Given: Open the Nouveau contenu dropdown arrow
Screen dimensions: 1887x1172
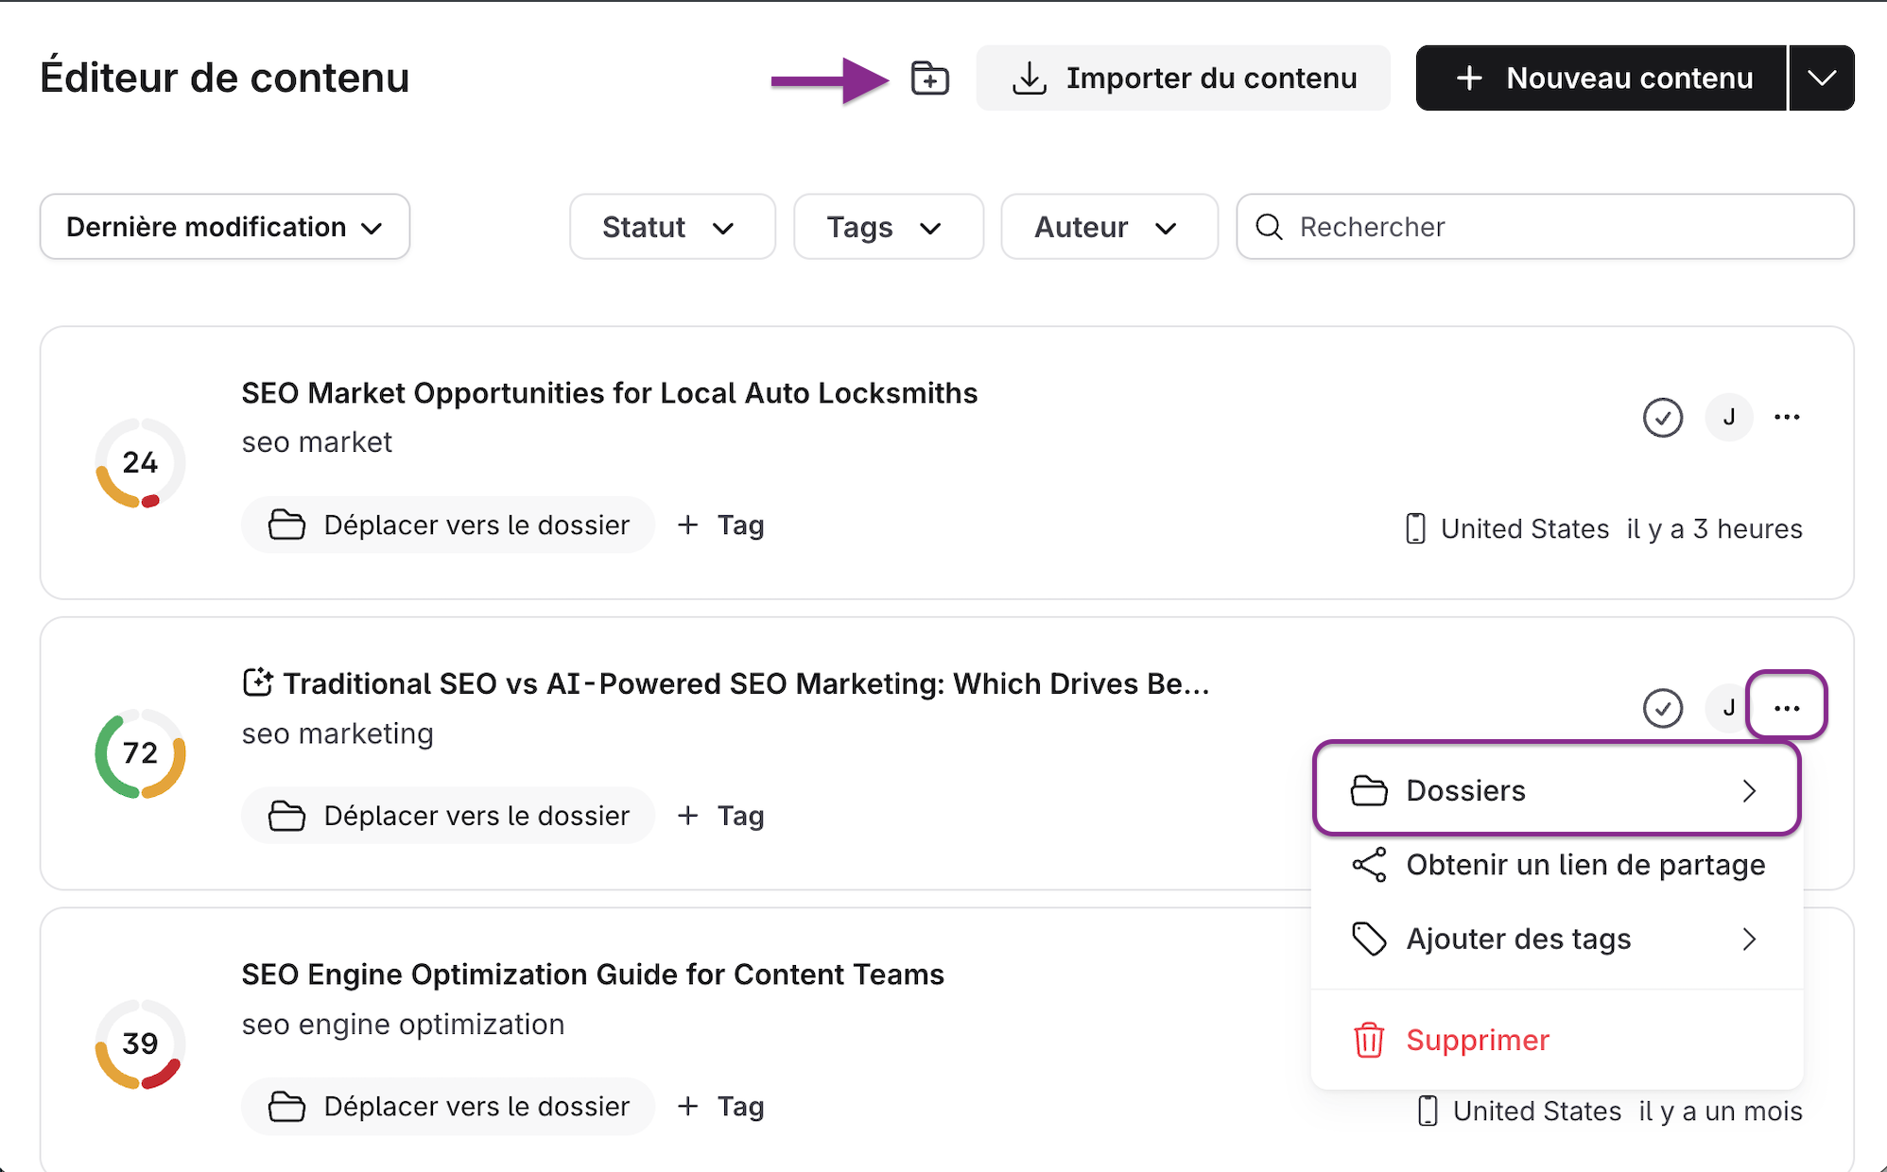Looking at the screenshot, I should point(1822,78).
